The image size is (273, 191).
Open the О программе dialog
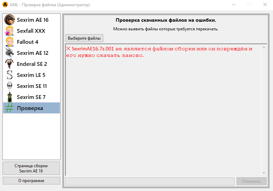[31, 181]
